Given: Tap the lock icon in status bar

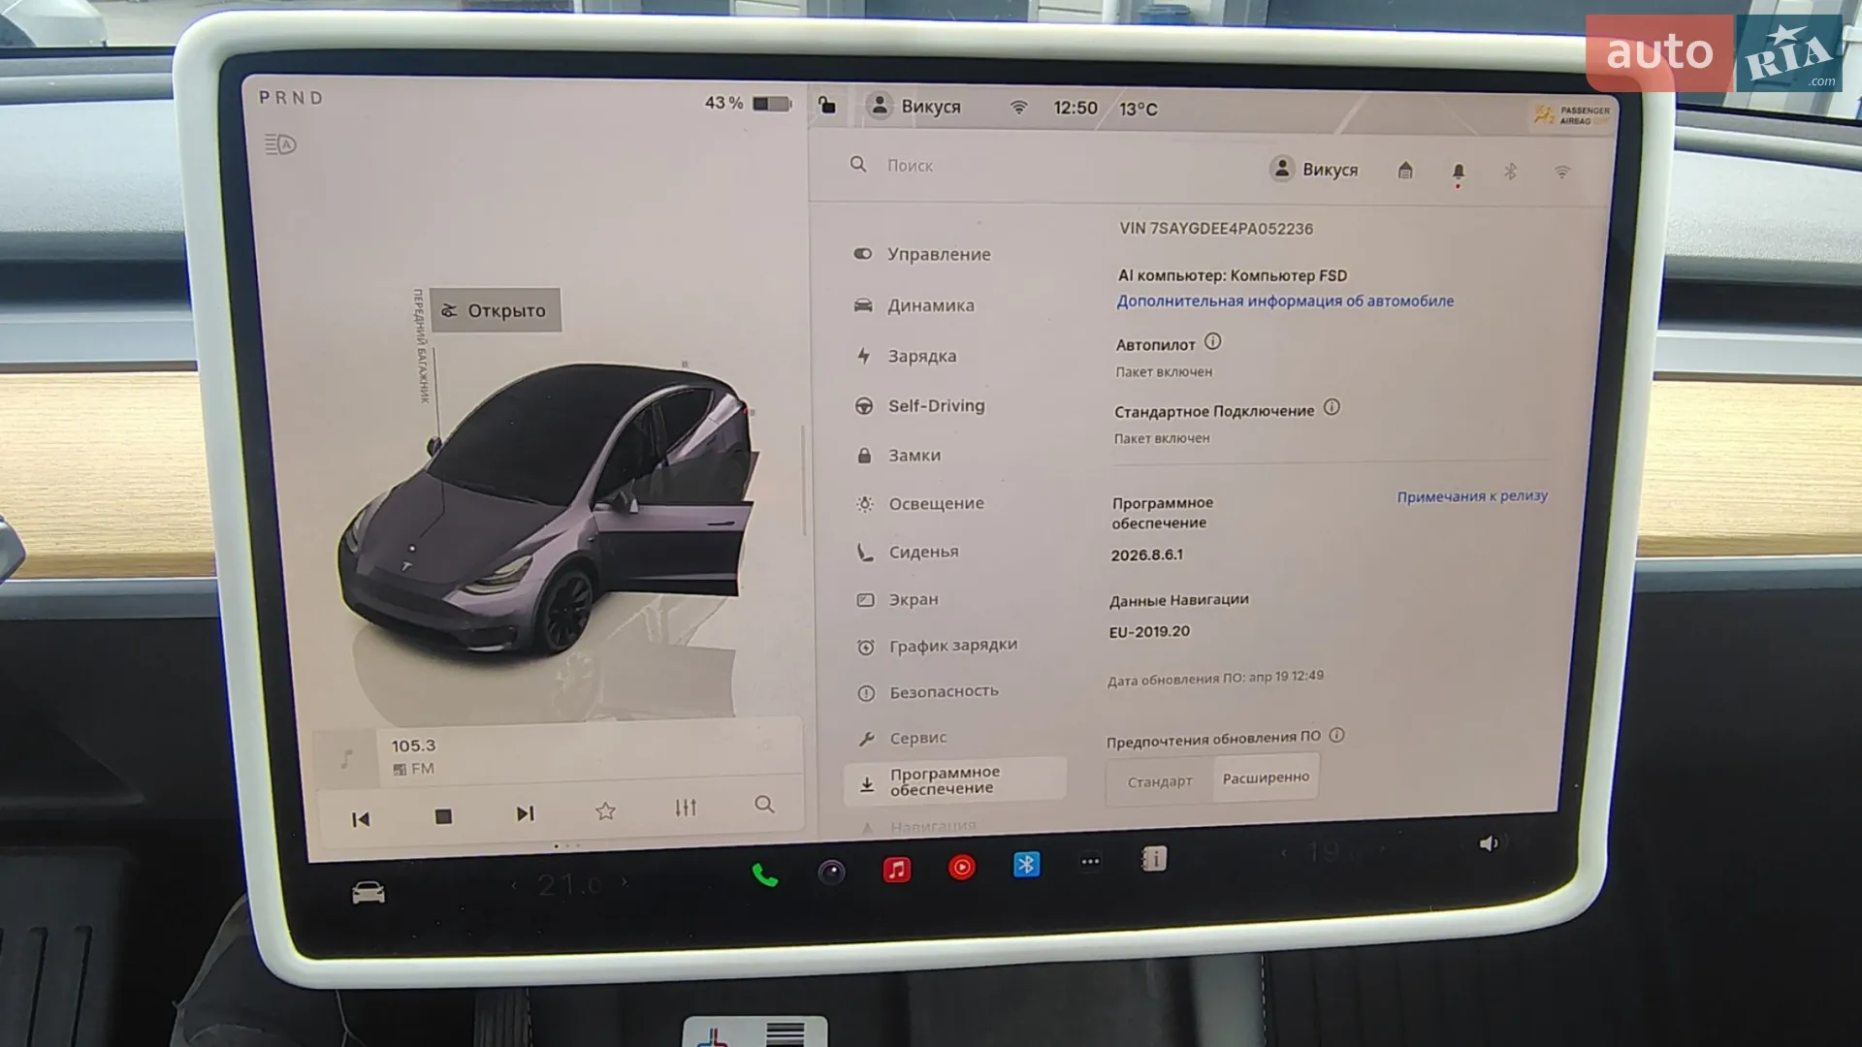Looking at the screenshot, I should [826, 105].
